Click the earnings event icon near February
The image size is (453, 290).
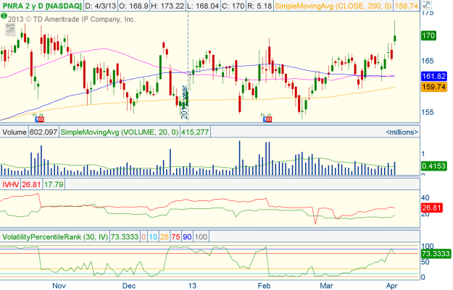267,117
